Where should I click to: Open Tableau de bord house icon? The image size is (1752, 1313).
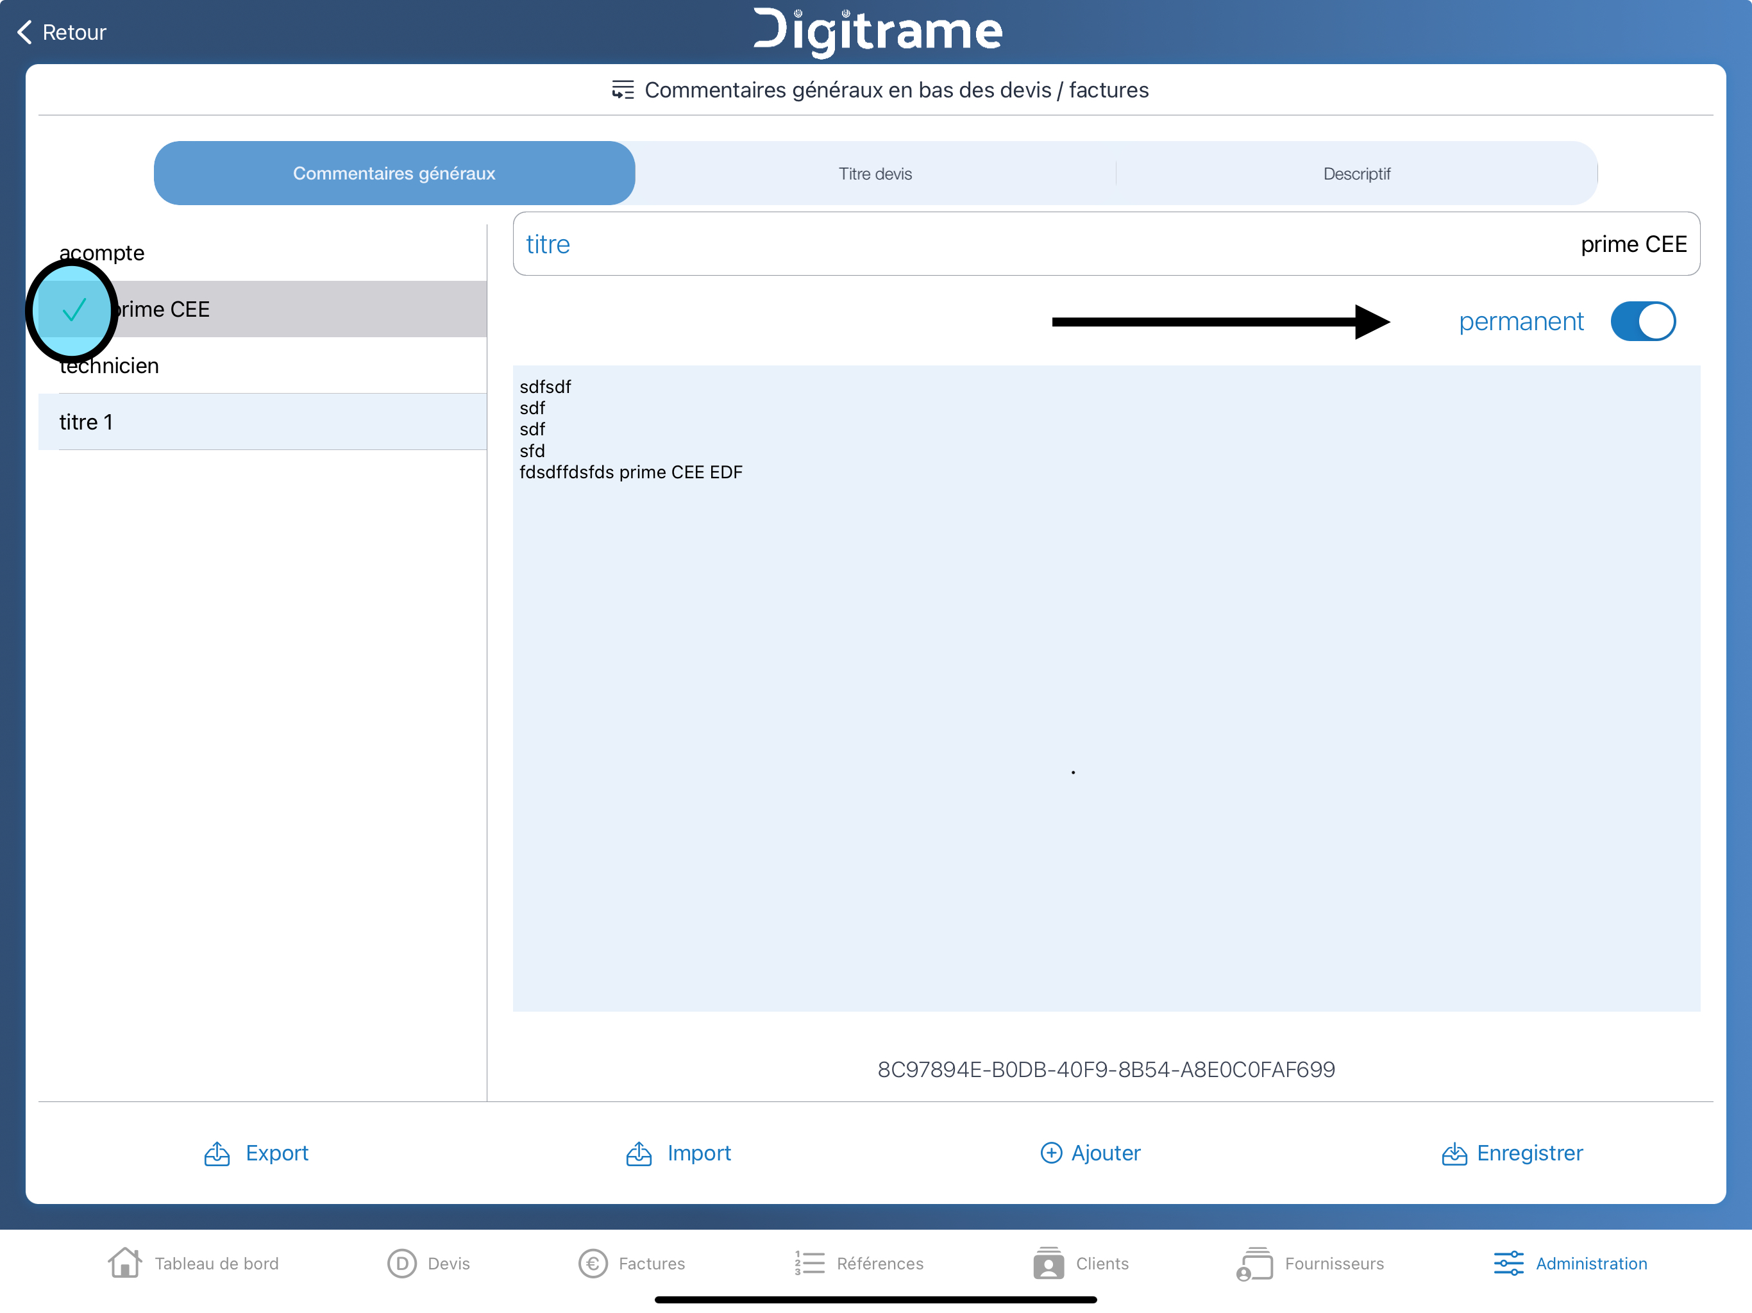(x=125, y=1262)
